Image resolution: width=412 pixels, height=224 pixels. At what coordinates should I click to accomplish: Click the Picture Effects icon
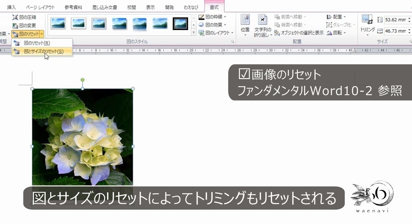pyautogui.click(x=201, y=24)
